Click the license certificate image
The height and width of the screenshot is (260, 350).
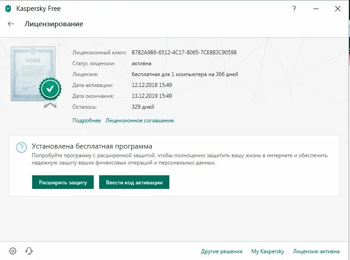[x=33, y=74]
